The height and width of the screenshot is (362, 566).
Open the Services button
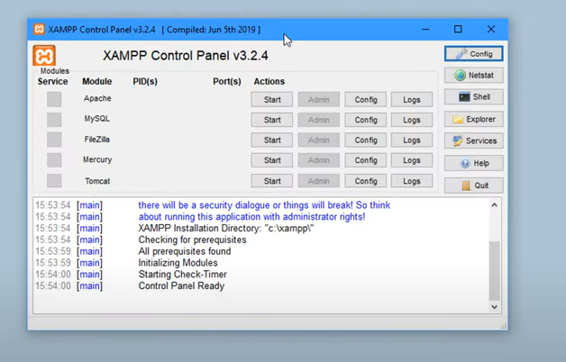point(473,141)
